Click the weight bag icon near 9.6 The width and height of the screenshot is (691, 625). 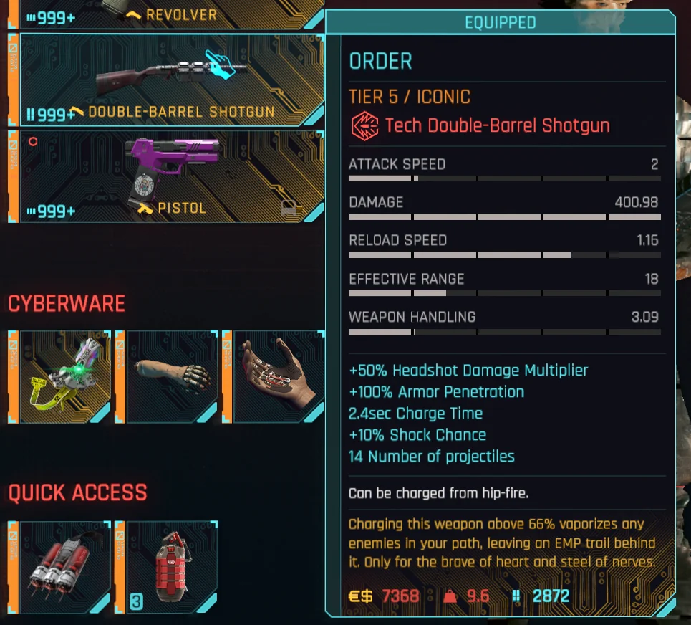pos(450,597)
